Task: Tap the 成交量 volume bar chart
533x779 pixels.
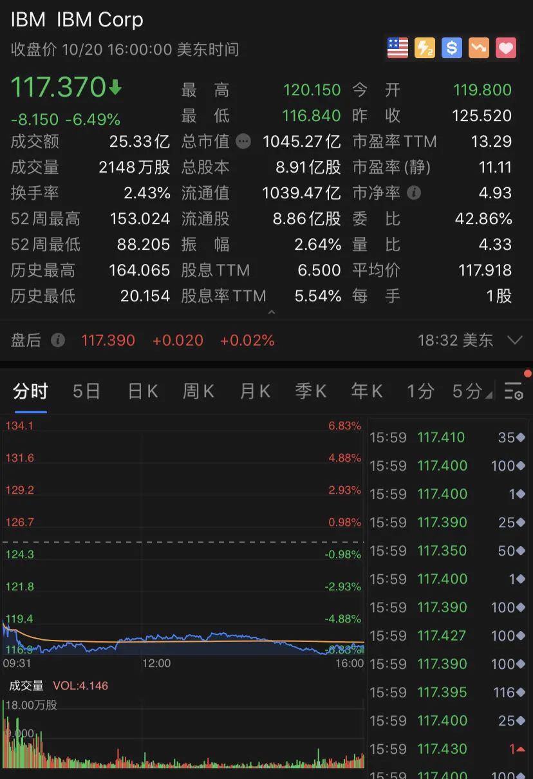Action: [x=183, y=733]
